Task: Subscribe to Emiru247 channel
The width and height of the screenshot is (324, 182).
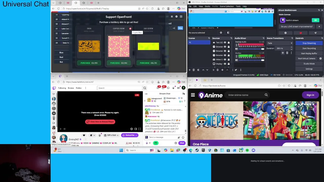Action: (130, 135)
